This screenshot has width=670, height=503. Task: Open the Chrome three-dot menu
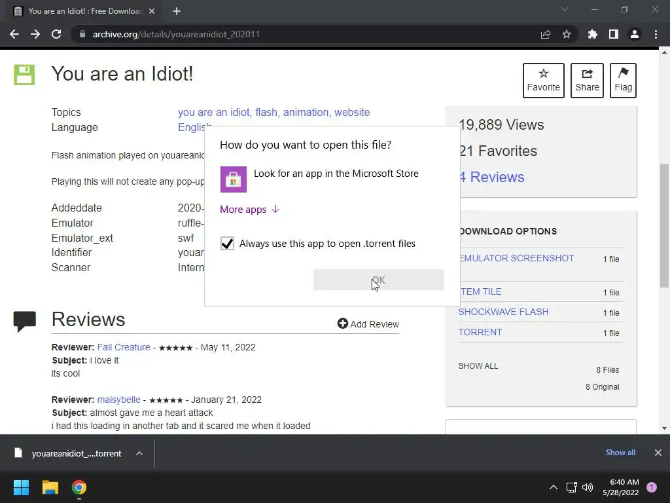click(x=656, y=34)
